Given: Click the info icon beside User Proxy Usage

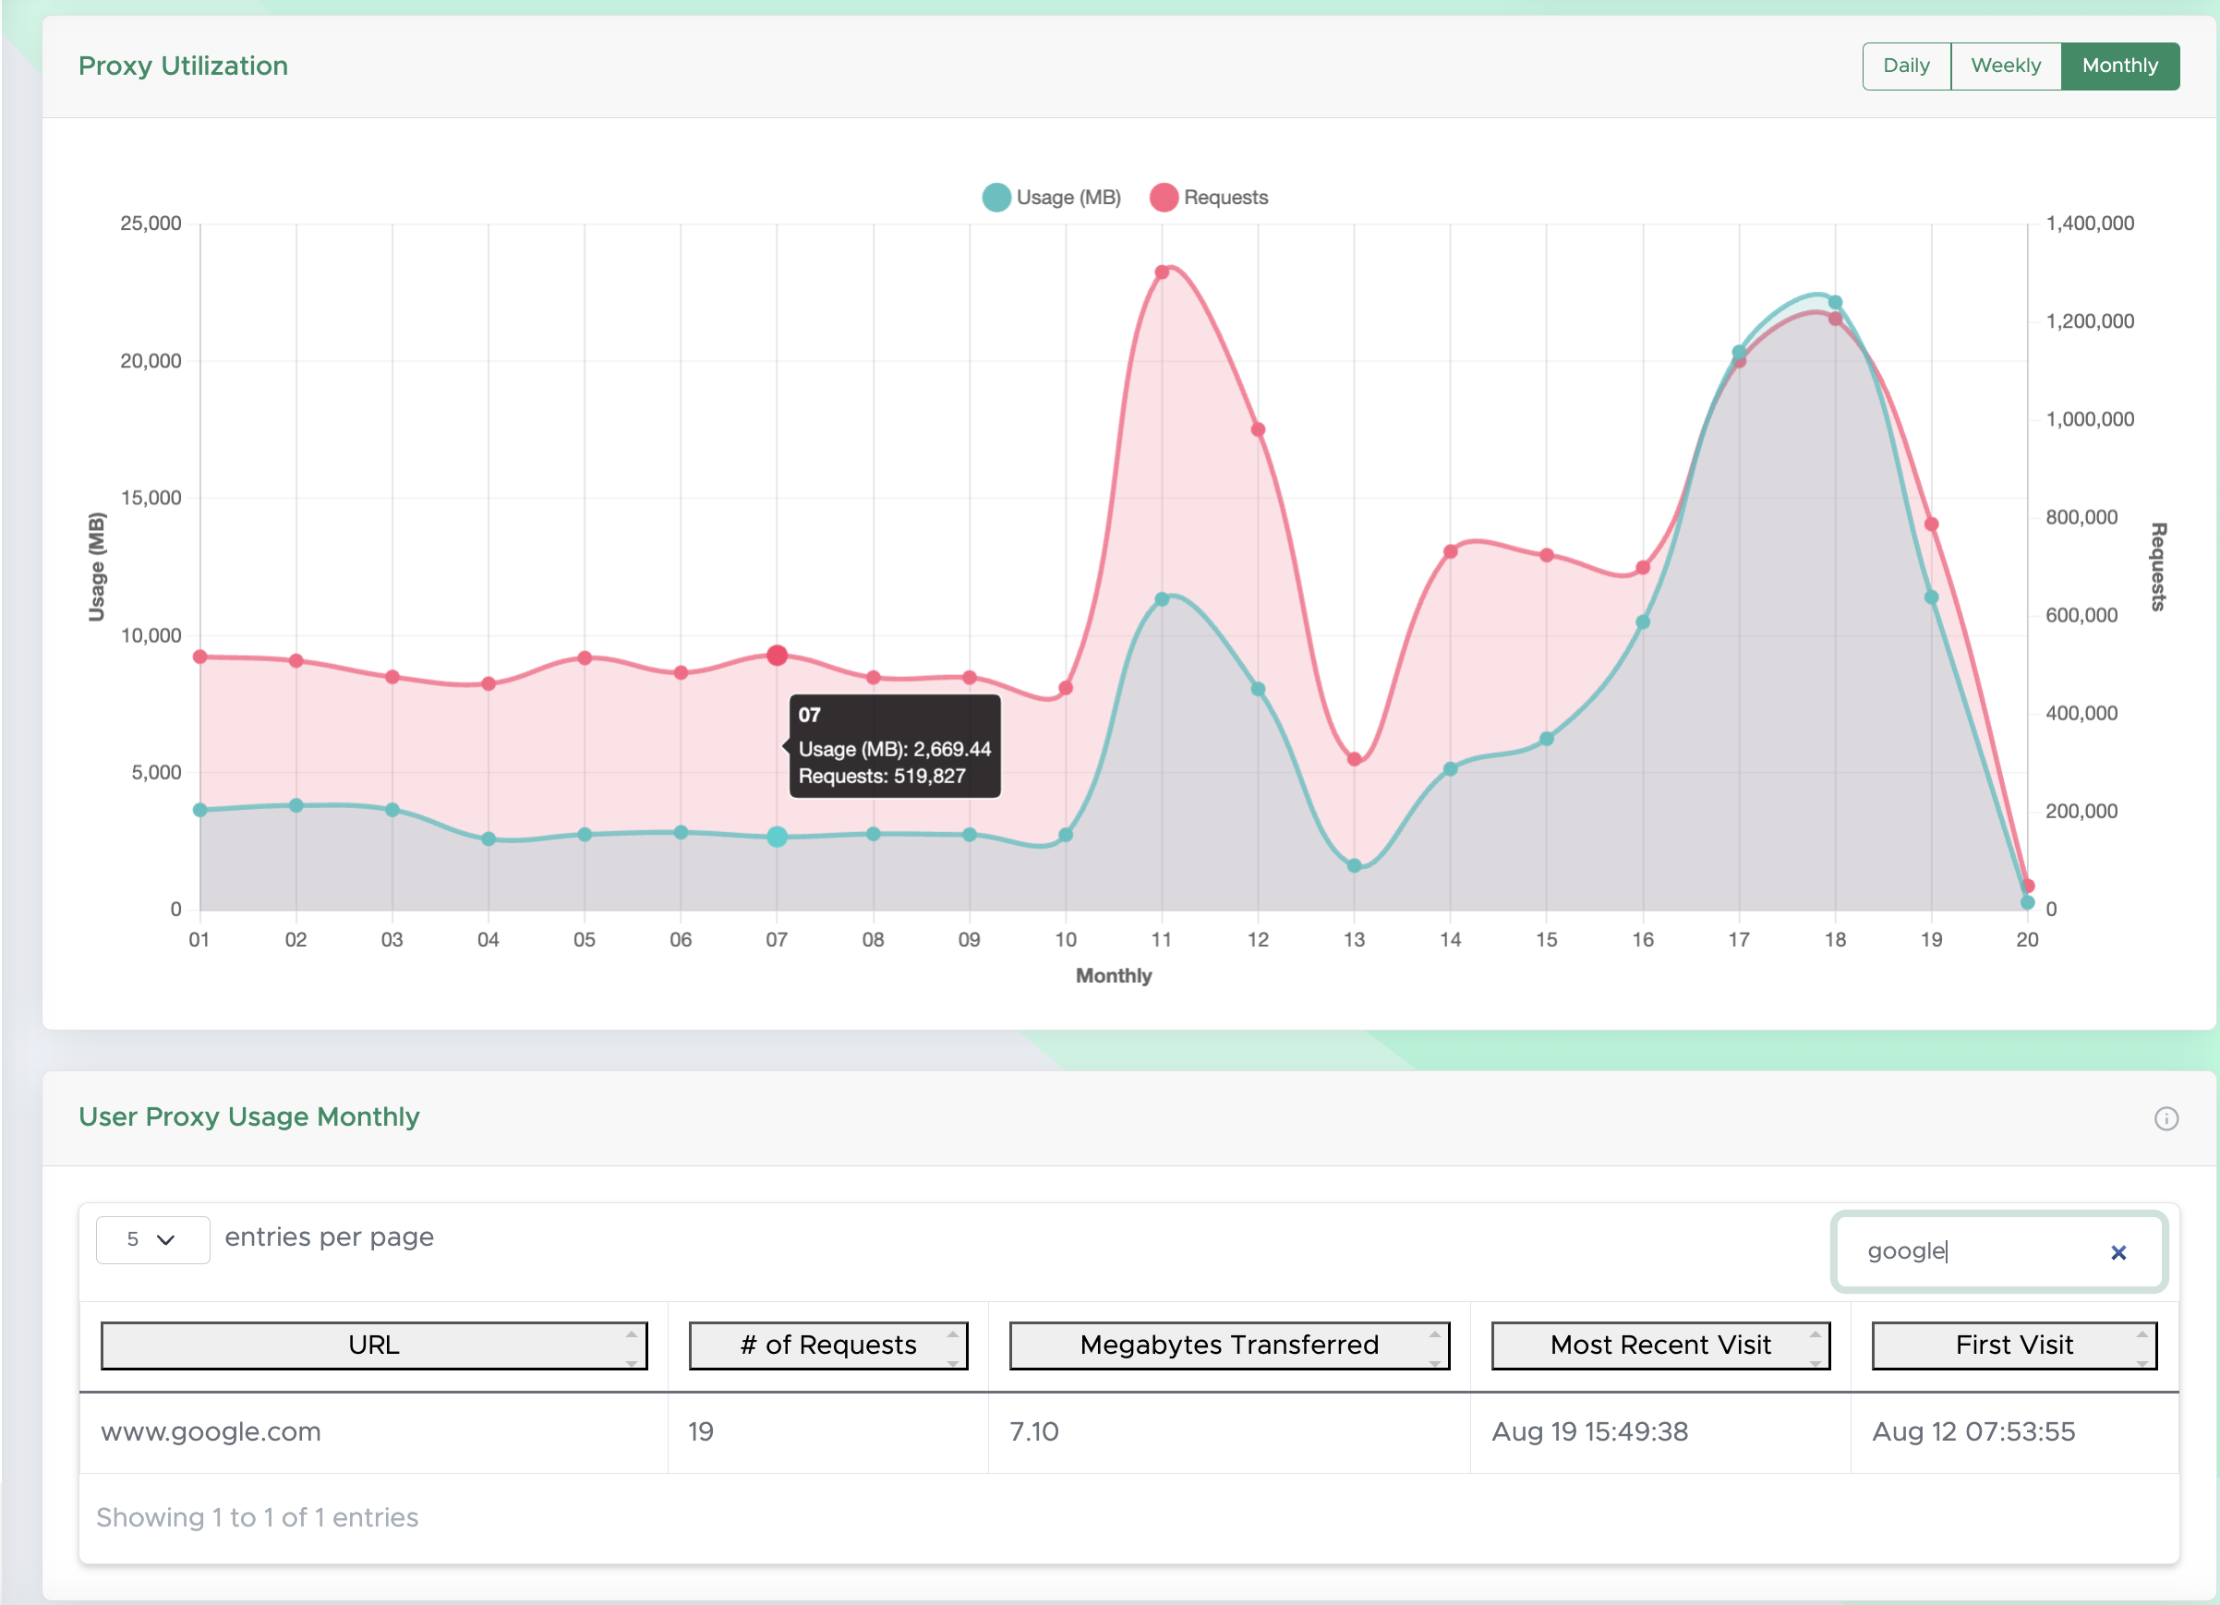Looking at the screenshot, I should pos(2166,1117).
